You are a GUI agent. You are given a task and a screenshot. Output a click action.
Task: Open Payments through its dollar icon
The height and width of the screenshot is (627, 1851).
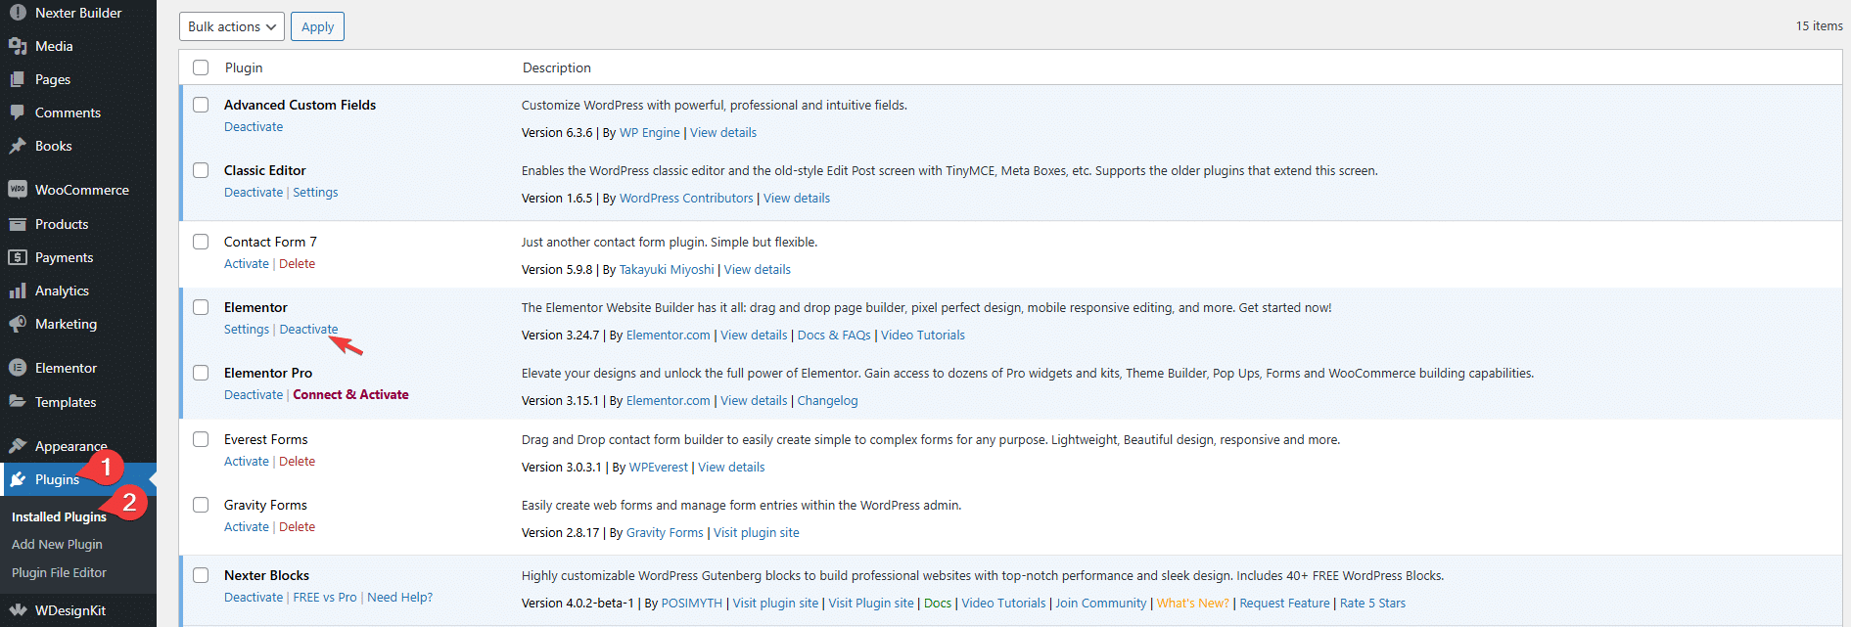tap(18, 257)
